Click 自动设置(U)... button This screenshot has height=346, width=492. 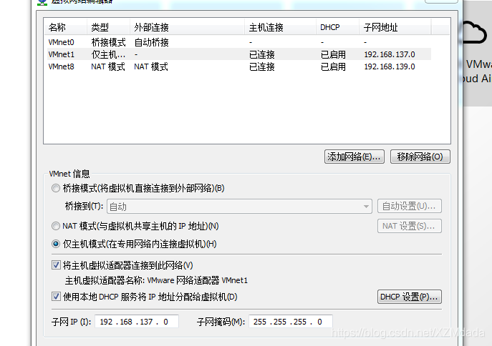[x=410, y=206]
